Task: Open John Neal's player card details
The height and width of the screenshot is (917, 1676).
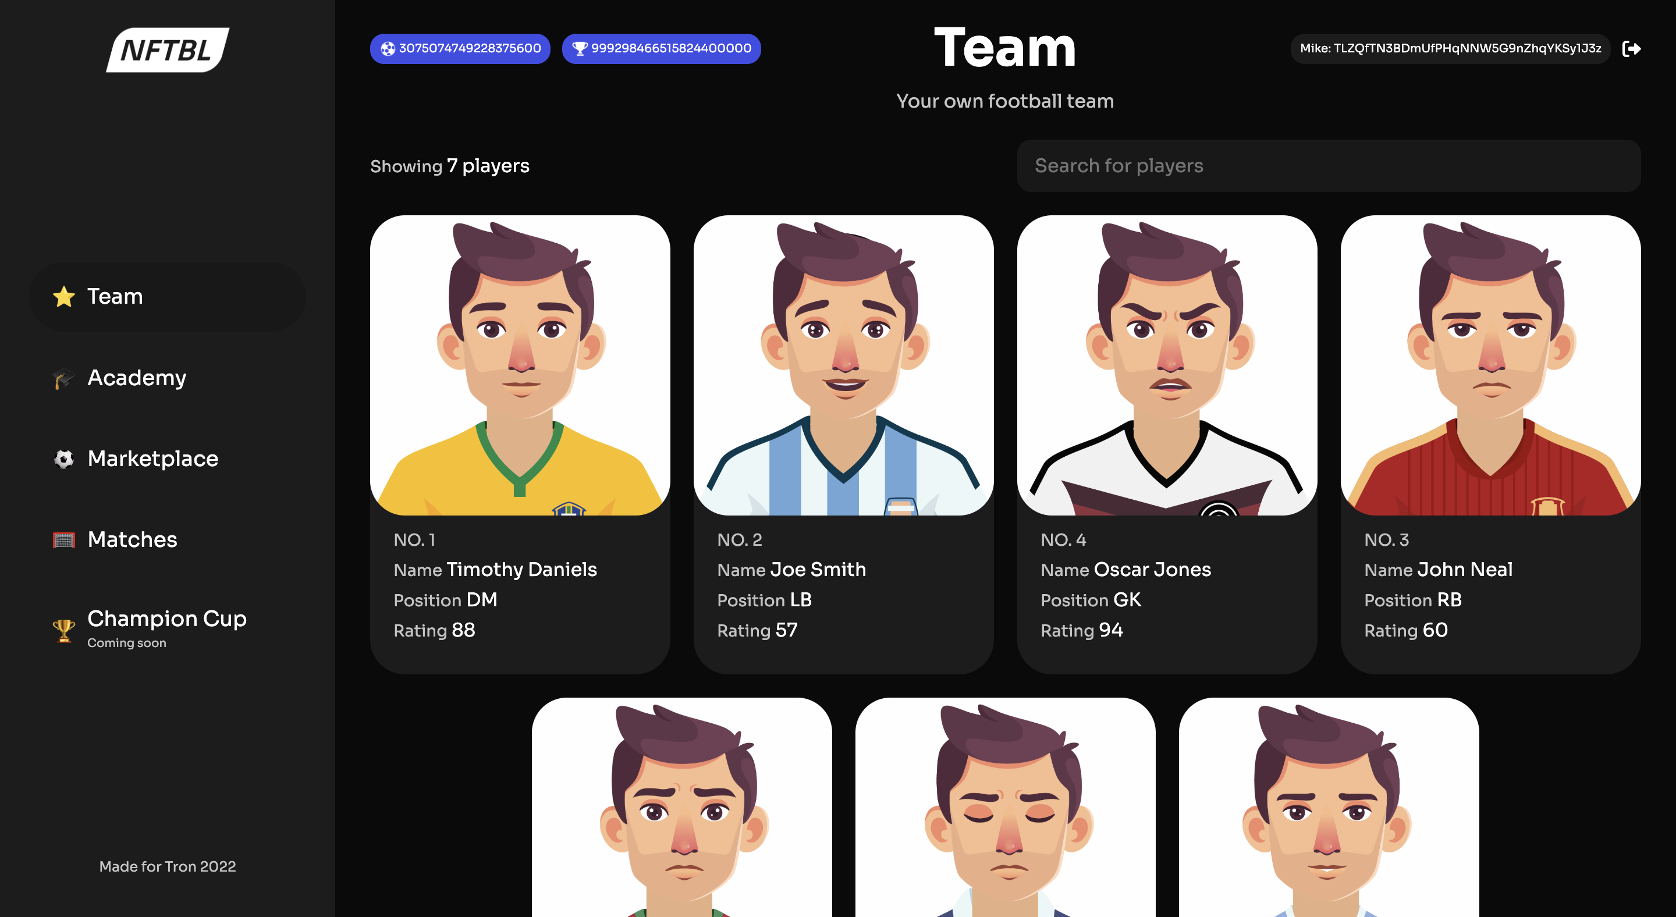Action: coord(1490,585)
